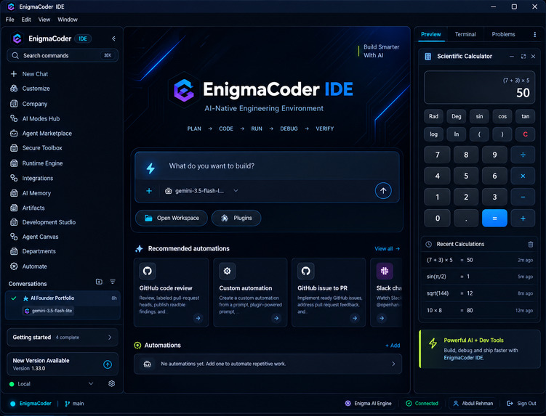Switch calculator to Rad mode

coord(433,116)
